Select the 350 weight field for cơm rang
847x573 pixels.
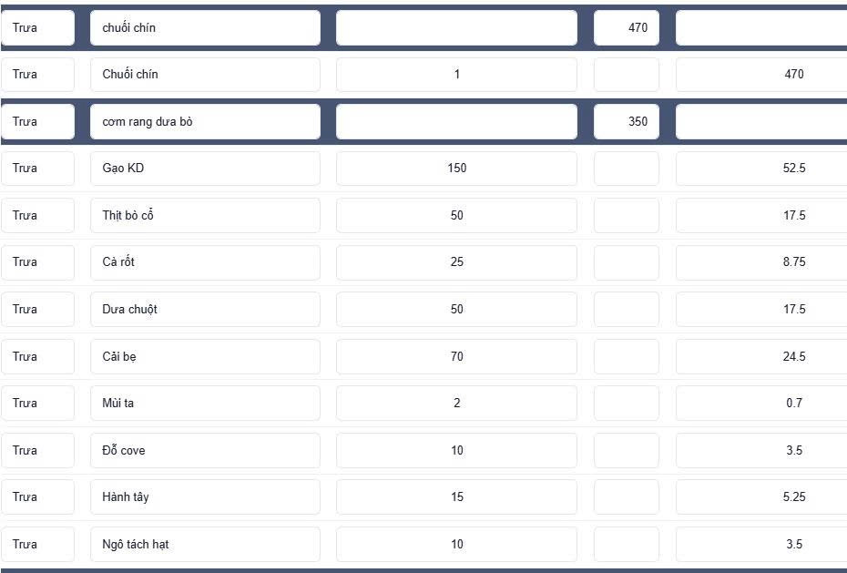pyautogui.click(x=626, y=121)
